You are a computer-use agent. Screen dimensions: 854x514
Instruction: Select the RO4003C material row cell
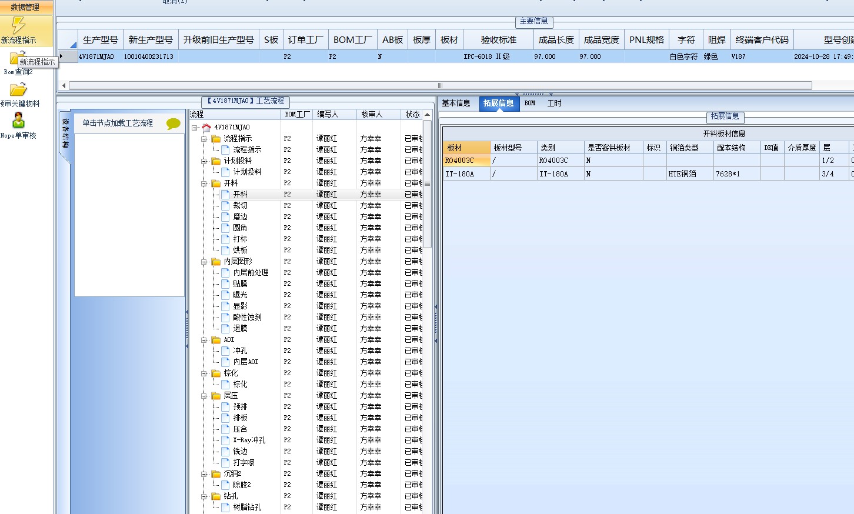click(x=466, y=160)
